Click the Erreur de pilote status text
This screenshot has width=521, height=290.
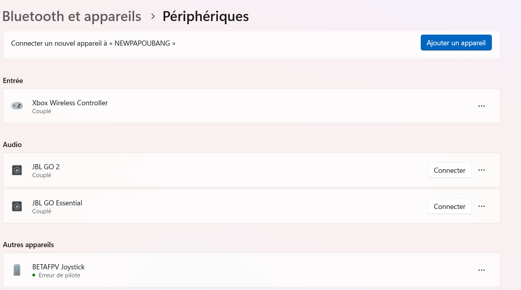pos(59,275)
